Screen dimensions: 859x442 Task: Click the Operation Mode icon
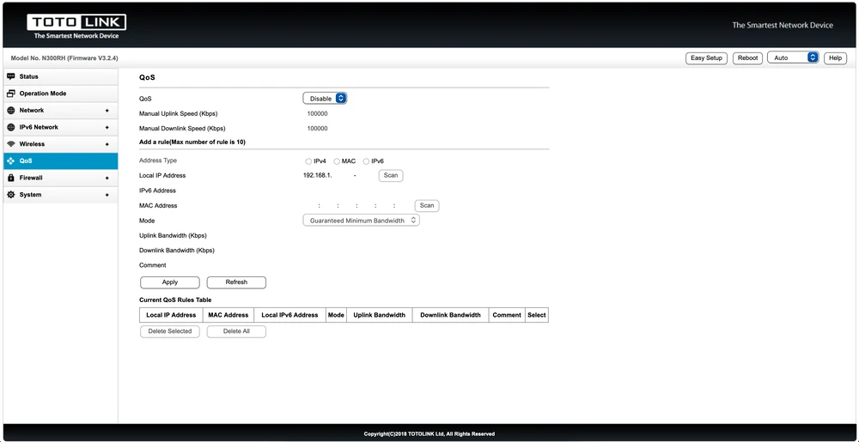pos(11,94)
